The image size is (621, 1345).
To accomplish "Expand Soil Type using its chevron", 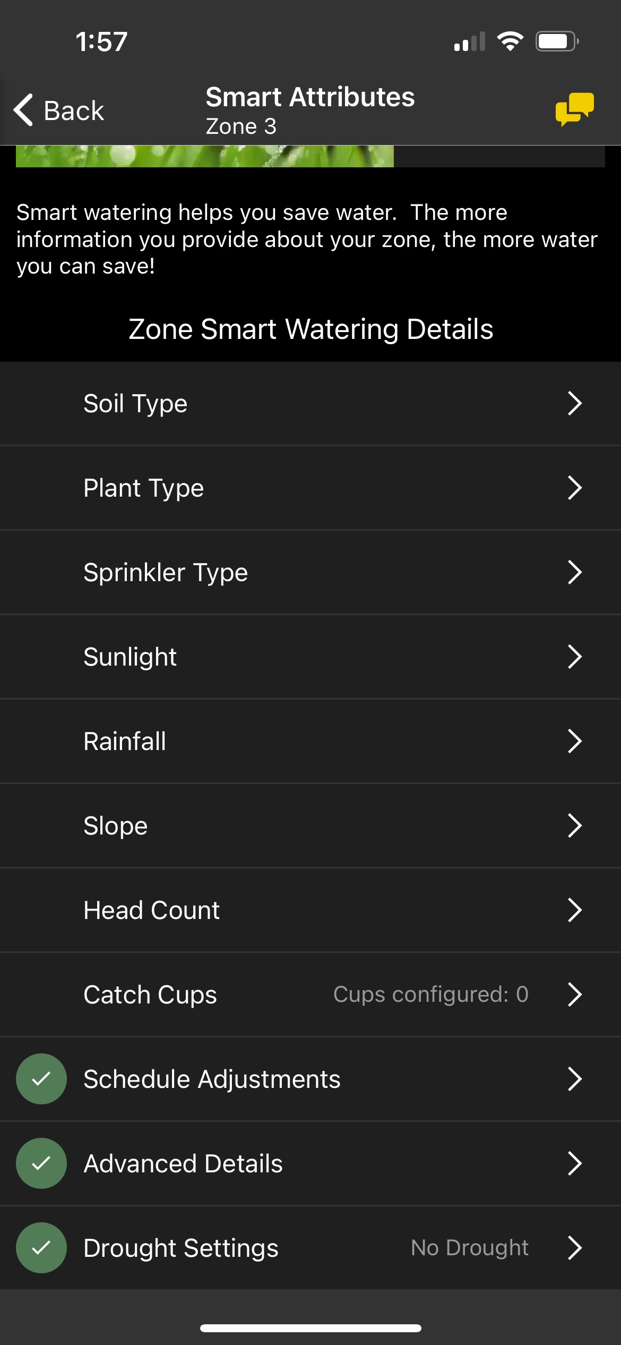I will click(x=575, y=403).
